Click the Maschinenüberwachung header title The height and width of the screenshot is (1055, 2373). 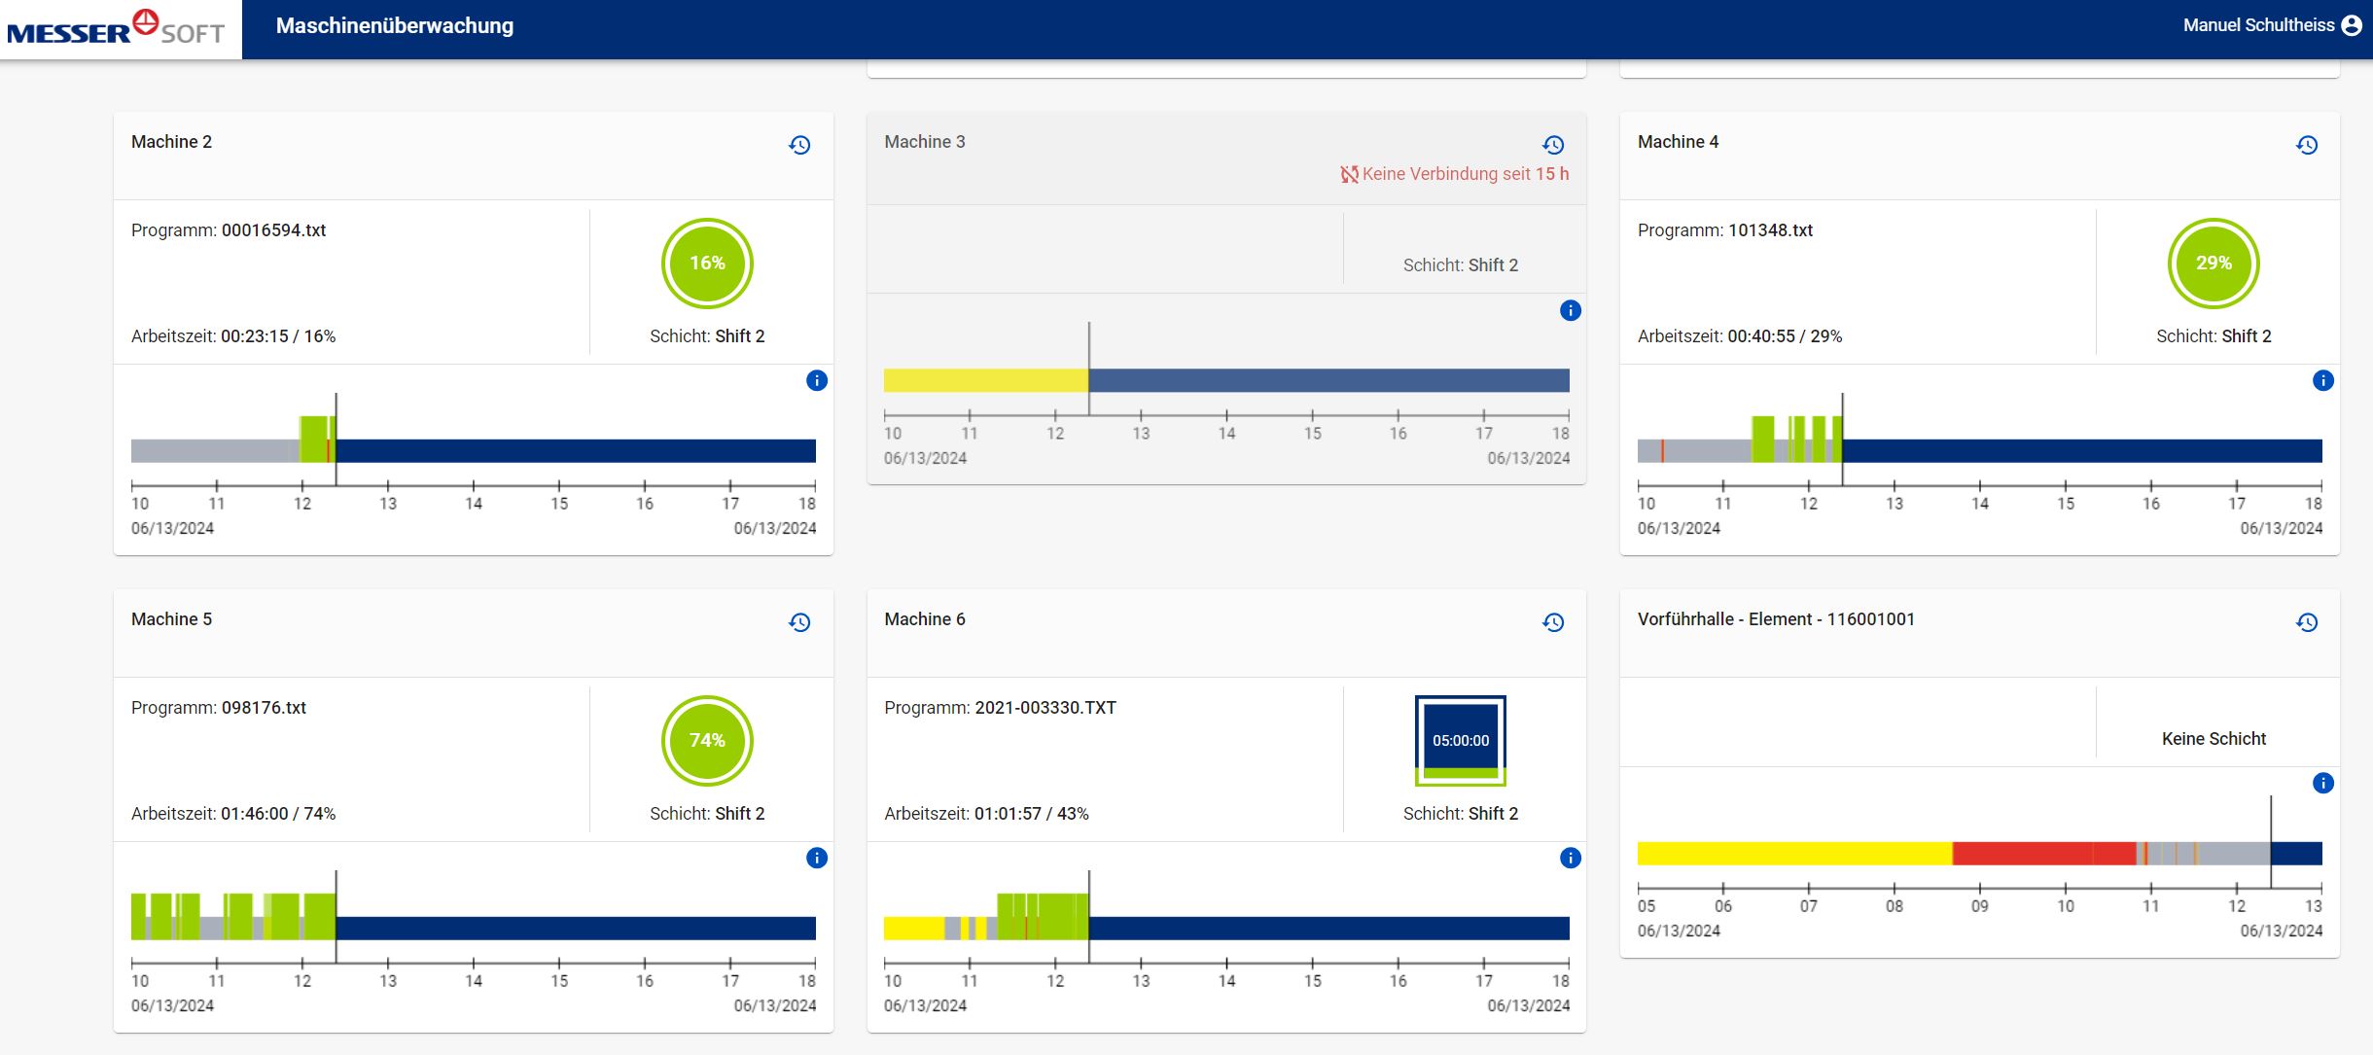click(x=395, y=25)
